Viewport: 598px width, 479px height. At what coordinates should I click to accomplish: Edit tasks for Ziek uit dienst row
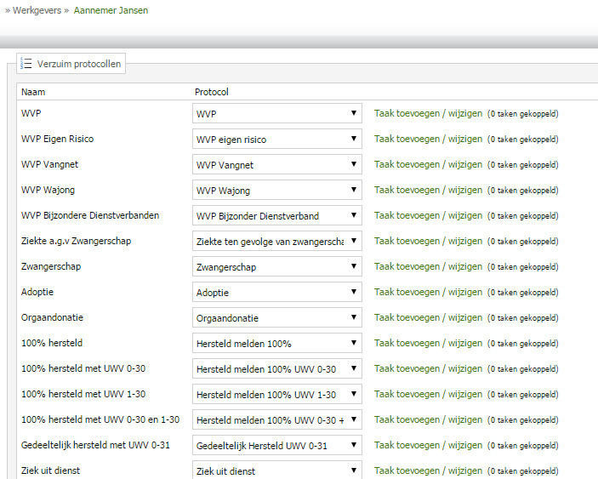pyautogui.click(x=428, y=470)
